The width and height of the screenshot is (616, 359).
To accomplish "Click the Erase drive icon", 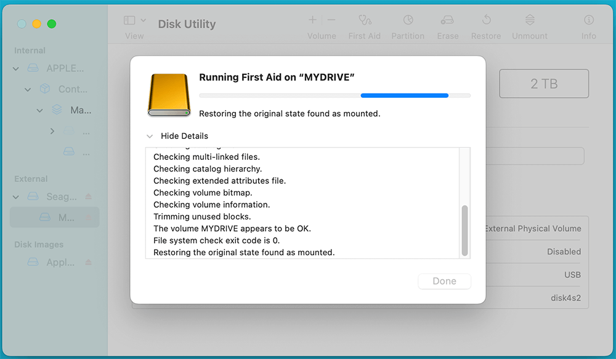I will coord(448,20).
